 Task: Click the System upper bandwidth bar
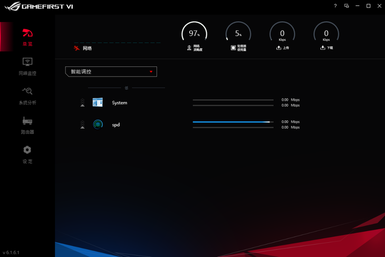pyautogui.click(x=233, y=100)
